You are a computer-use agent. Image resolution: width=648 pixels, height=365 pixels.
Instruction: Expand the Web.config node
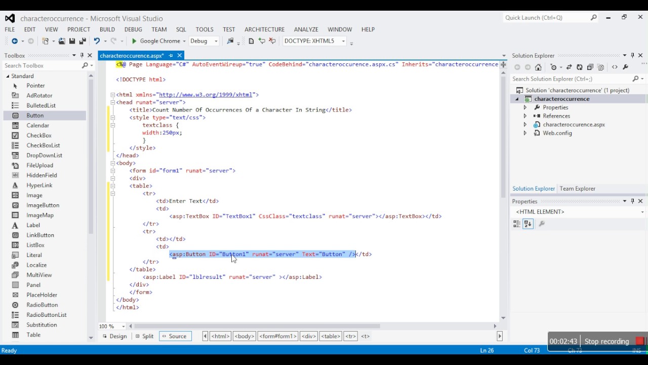click(x=525, y=133)
